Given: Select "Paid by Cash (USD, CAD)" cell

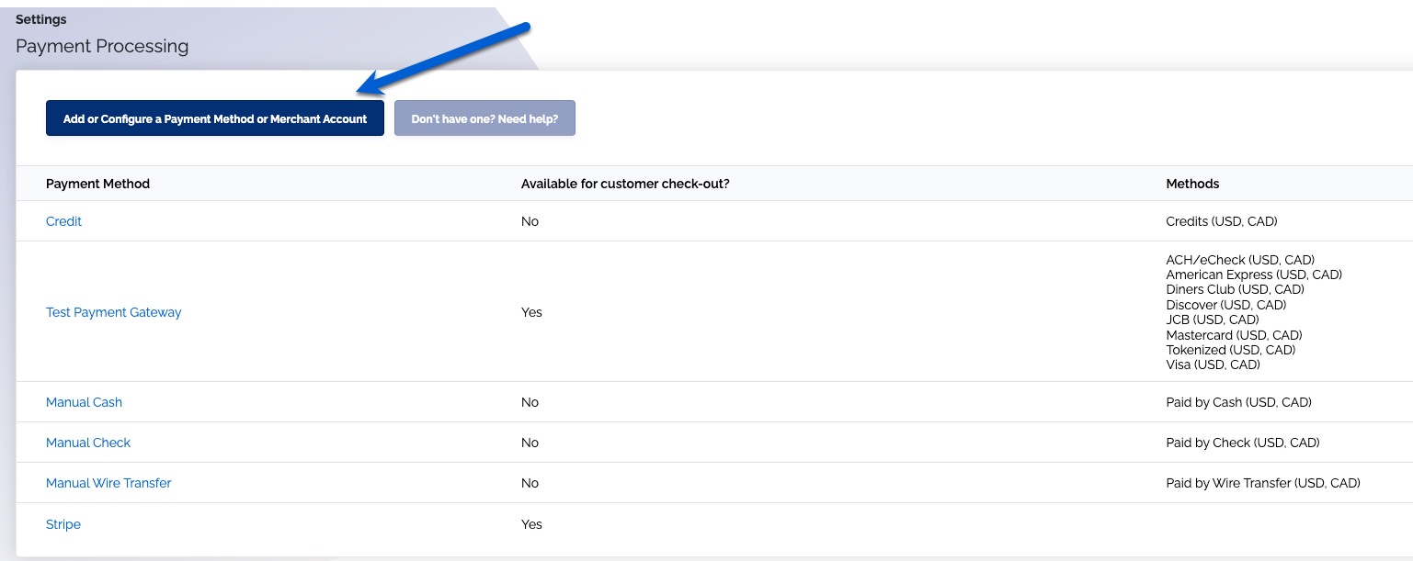Looking at the screenshot, I should (1238, 402).
